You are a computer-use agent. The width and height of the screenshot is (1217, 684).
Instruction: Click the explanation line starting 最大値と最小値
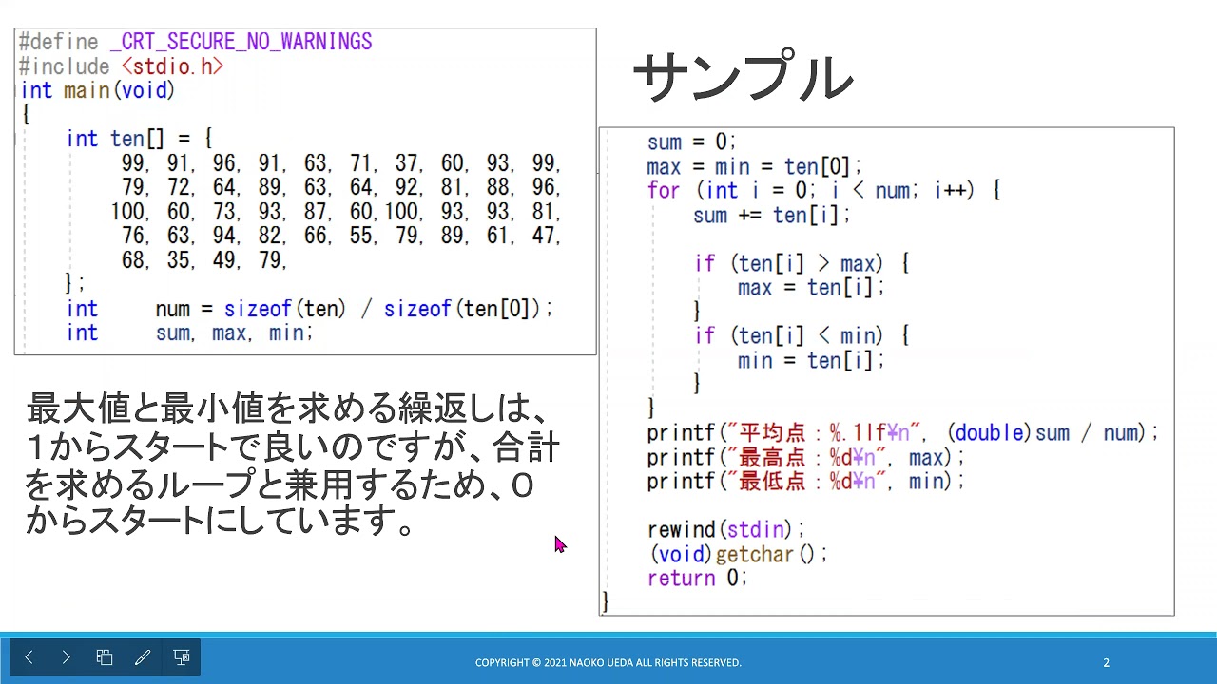[x=288, y=409]
